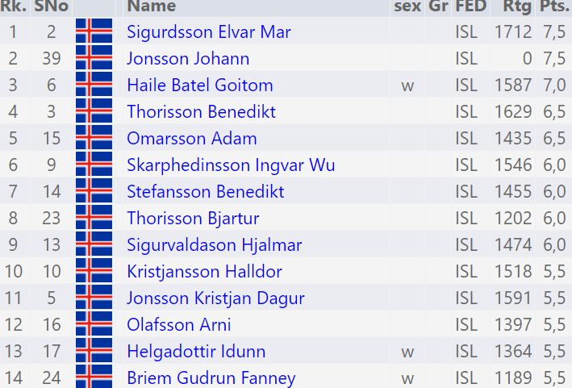
Task: Click the Pts. column header
Action: click(554, 7)
